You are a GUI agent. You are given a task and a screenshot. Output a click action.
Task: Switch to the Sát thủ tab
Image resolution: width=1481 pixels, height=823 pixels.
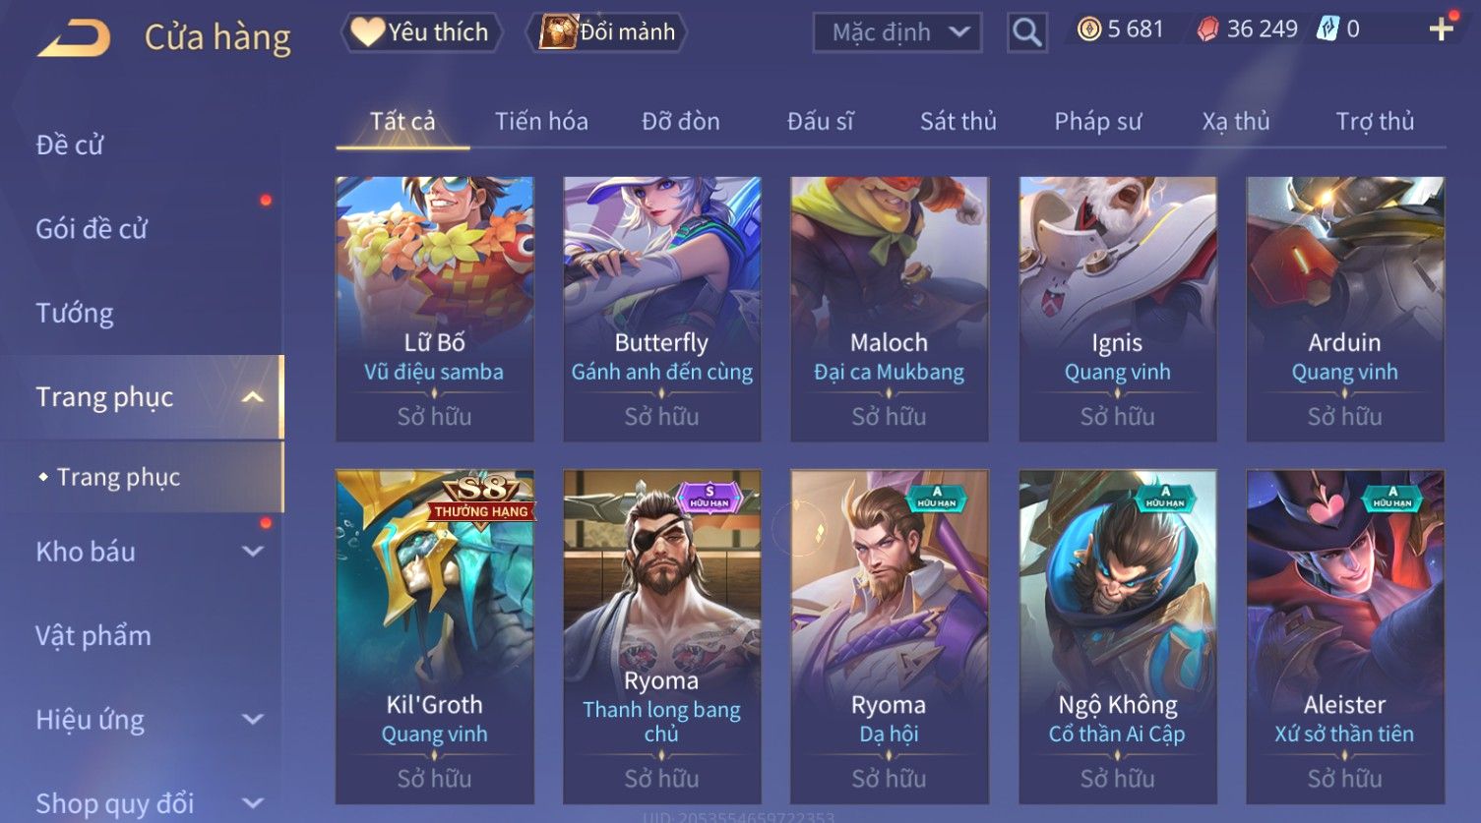[x=957, y=121]
